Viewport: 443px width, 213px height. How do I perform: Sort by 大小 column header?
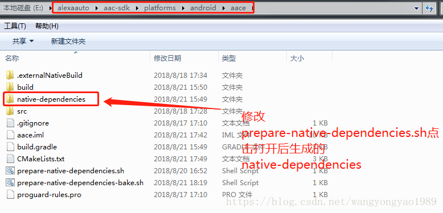[x=297, y=59]
